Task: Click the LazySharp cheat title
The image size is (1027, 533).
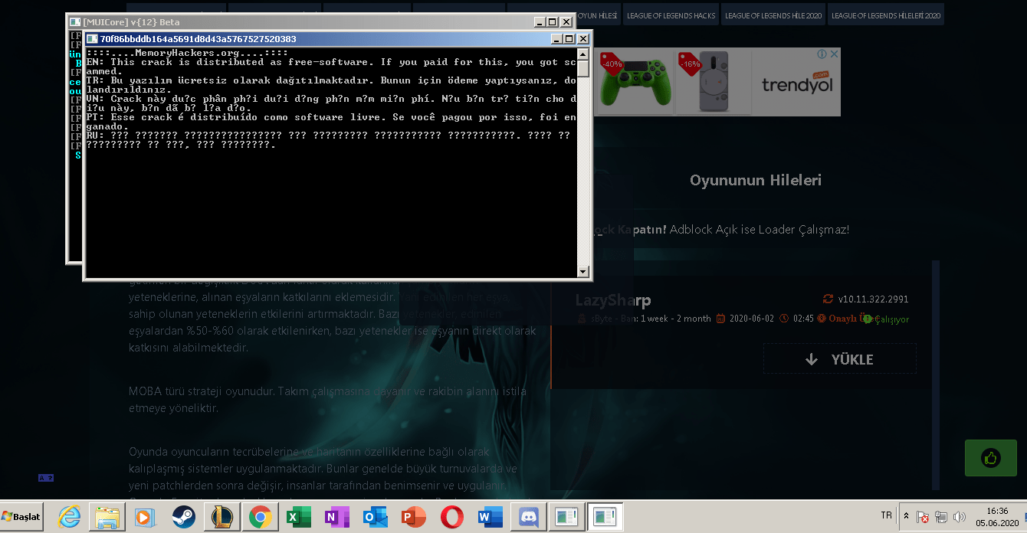Action: click(x=612, y=301)
